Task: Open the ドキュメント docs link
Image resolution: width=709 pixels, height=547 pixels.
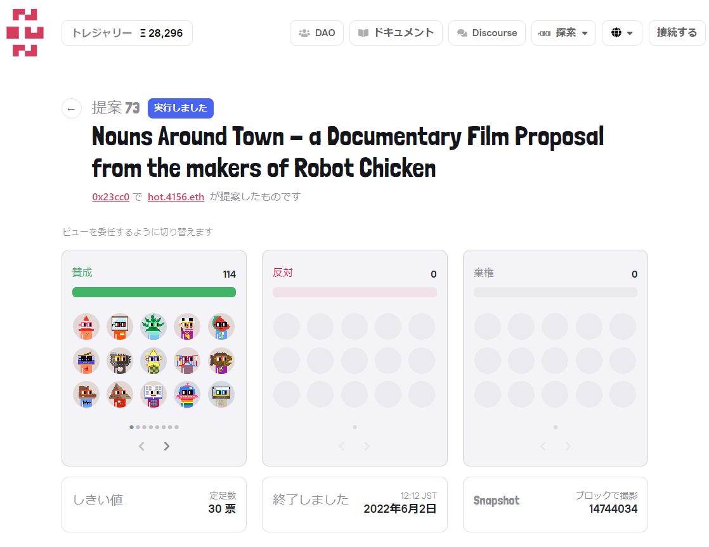Action: 396,33
